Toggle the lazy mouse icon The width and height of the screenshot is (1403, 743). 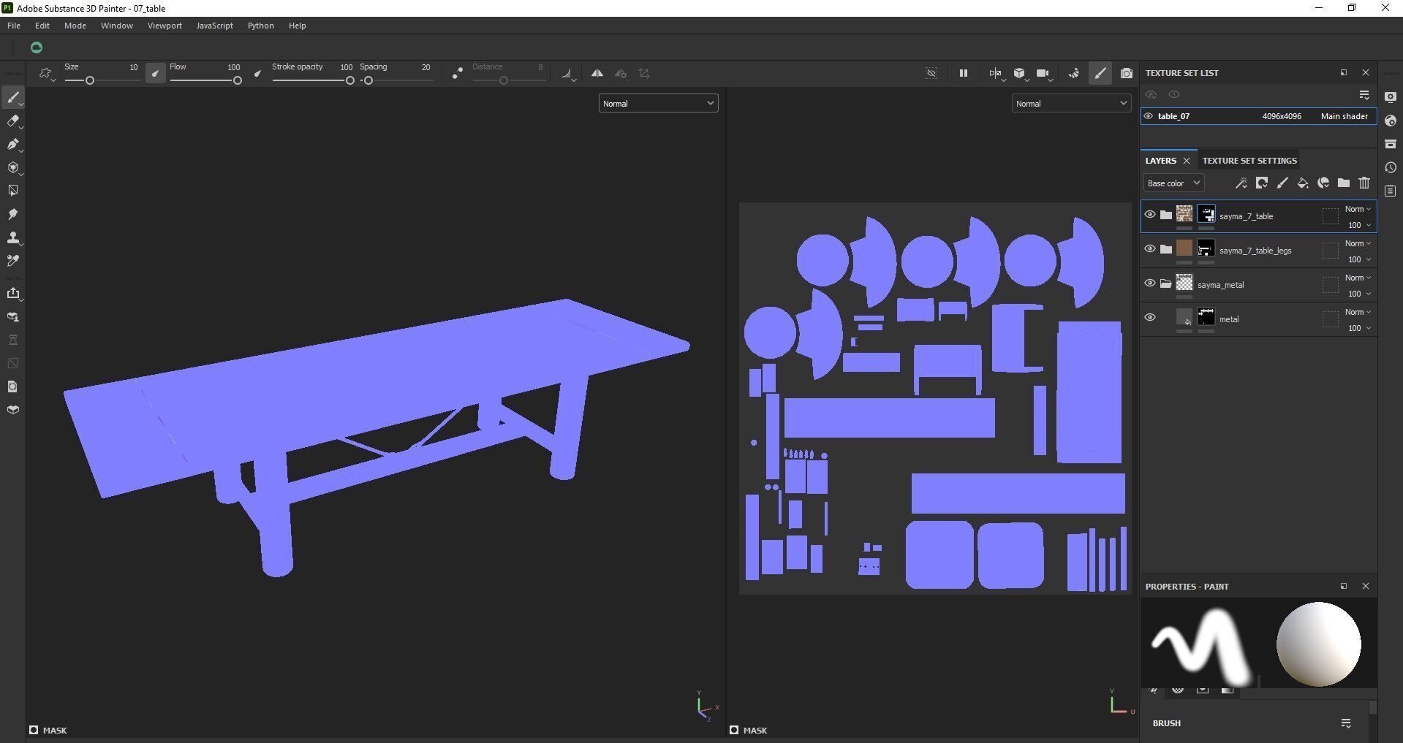pos(457,73)
